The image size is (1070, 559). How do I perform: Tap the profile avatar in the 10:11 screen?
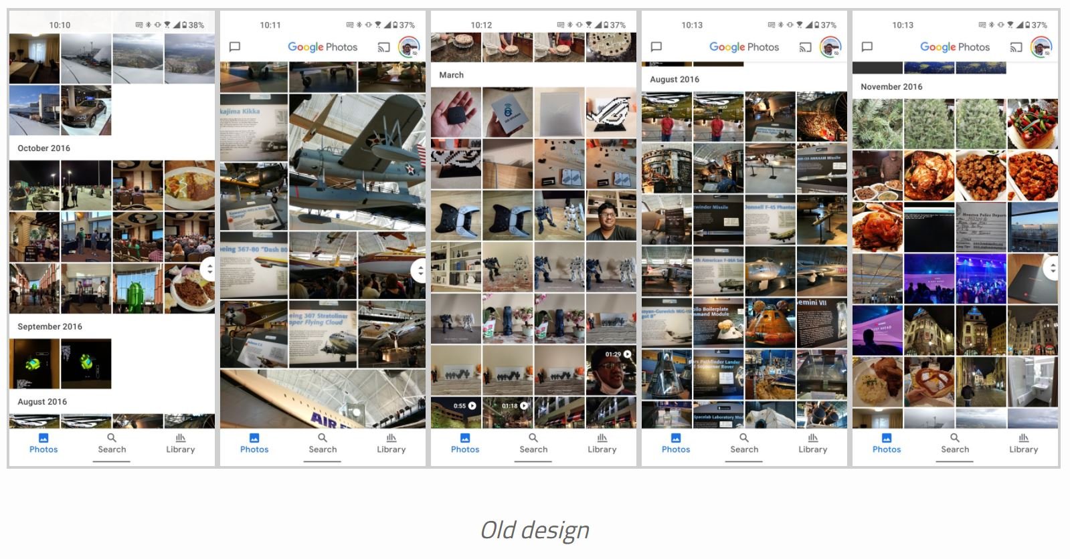409,47
